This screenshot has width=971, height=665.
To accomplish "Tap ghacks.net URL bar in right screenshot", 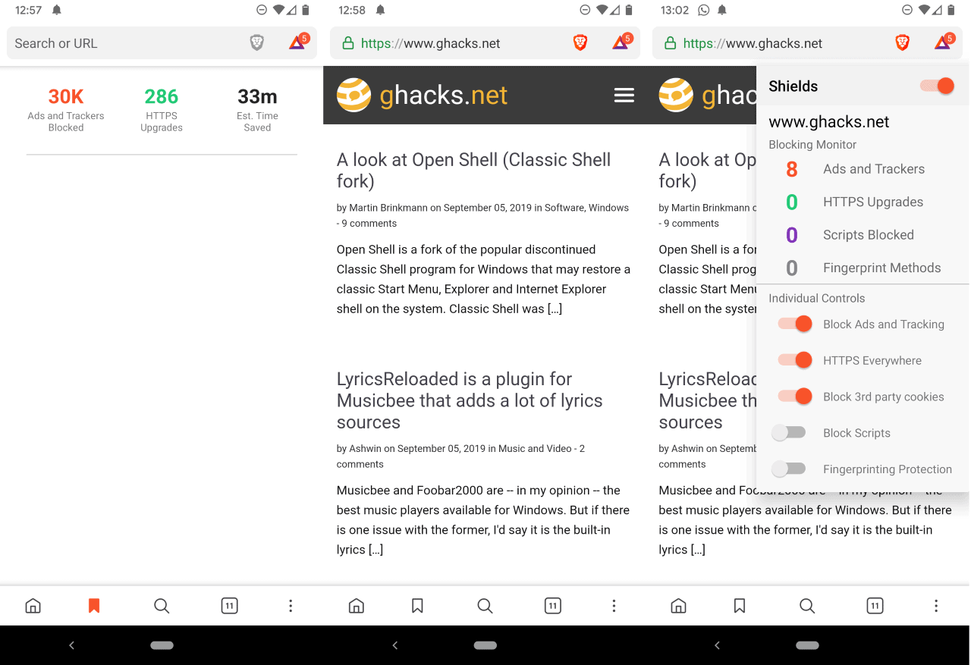I will (x=807, y=43).
